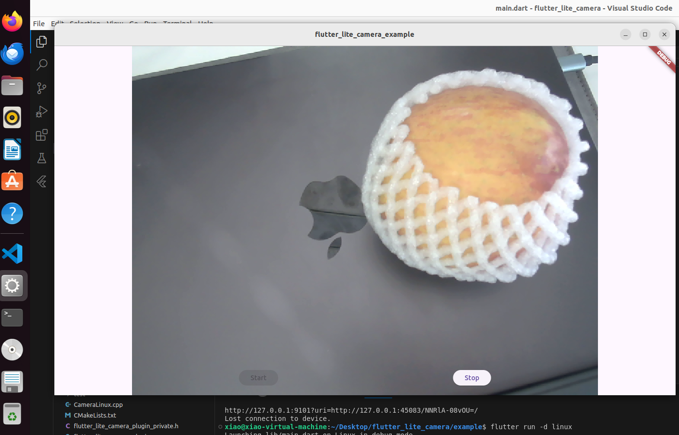Image resolution: width=679 pixels, height=435 pixels.
Task: Open the Source Control view
Action: pos(42,88)
